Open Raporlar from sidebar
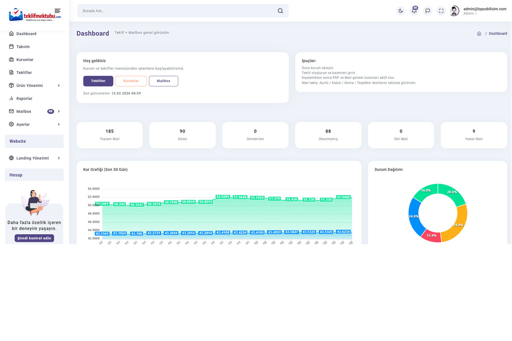Viewport: 512px width, 341px height. pos(24,98)
